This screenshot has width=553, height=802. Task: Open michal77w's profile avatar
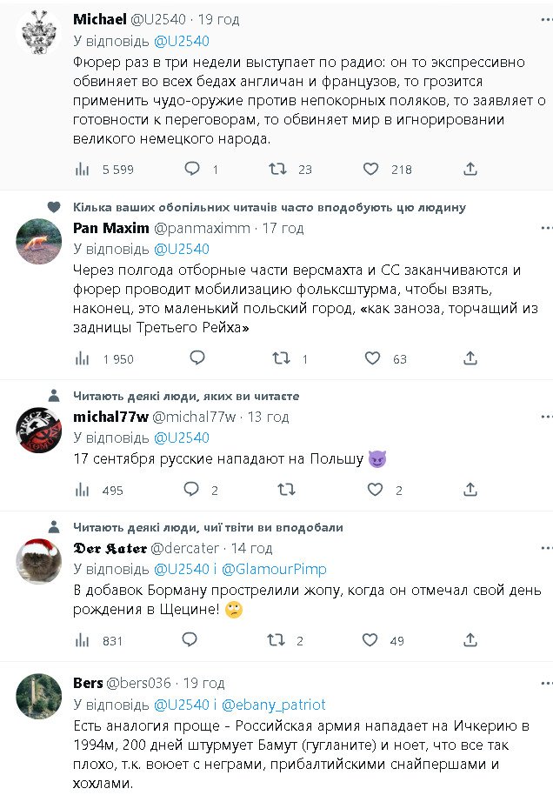(x=39, y=431)
